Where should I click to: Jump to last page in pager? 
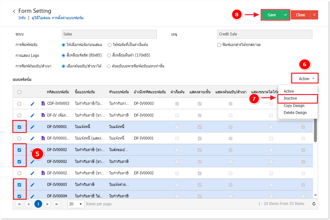[57, 204]
